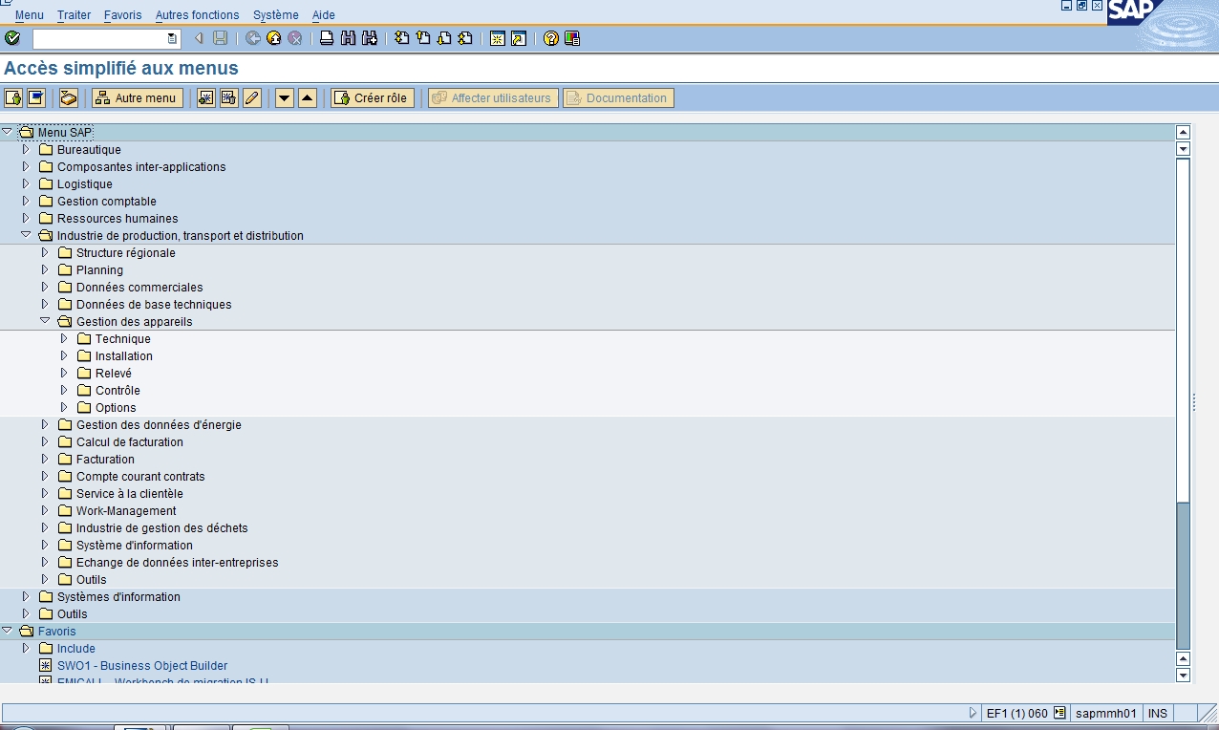The width and height of the screenshot is (1219, 730).
Task: Click the Autre menu button
Action: 137,98
